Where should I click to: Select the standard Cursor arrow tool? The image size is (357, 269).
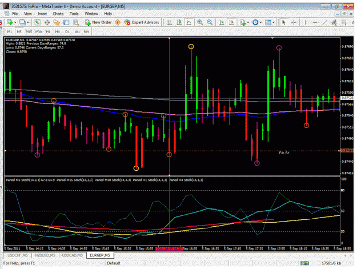click(x=284, y=22)
